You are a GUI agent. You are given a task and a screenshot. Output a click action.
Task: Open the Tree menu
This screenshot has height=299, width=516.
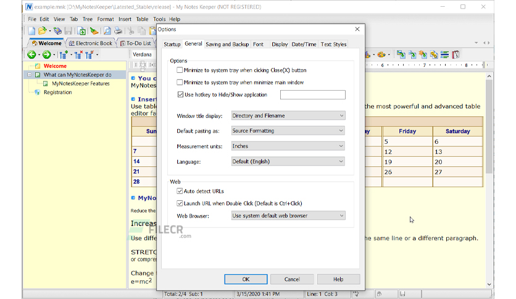[x=88, y=19]
